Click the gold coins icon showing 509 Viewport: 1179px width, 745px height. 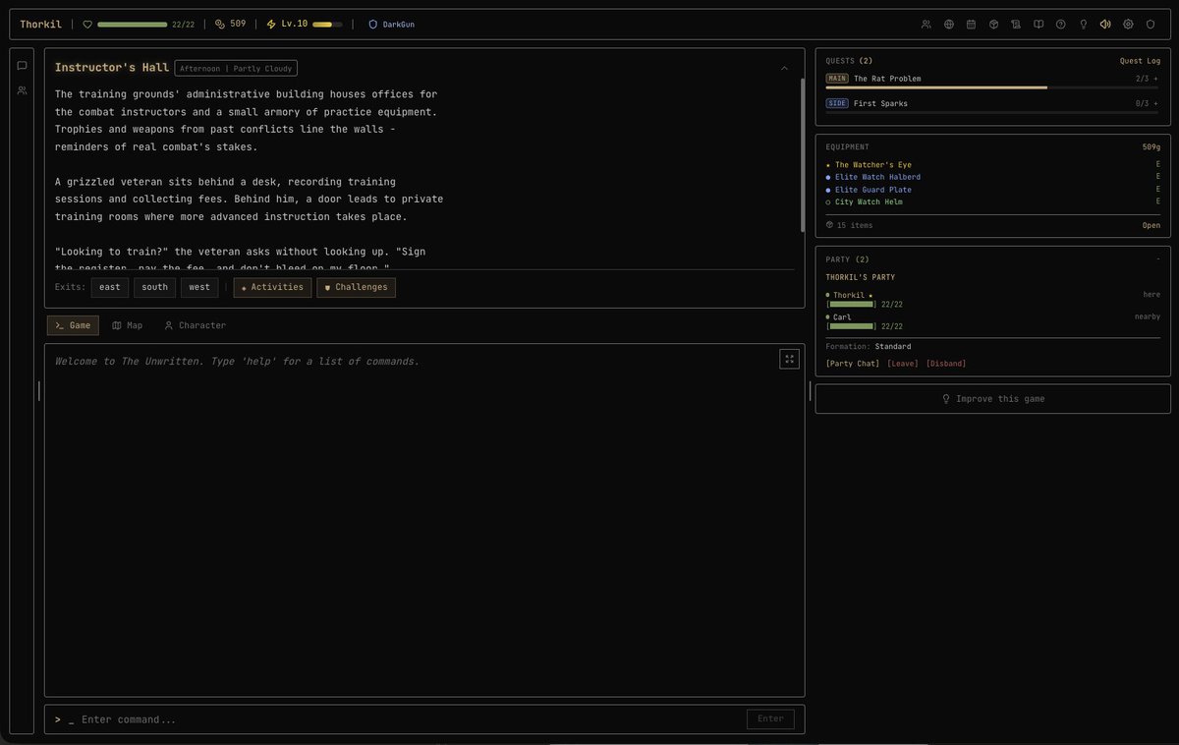pyautogui.click(x=220, y=24)
